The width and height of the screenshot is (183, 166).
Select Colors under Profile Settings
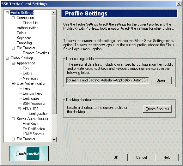[x=21, y=33]
